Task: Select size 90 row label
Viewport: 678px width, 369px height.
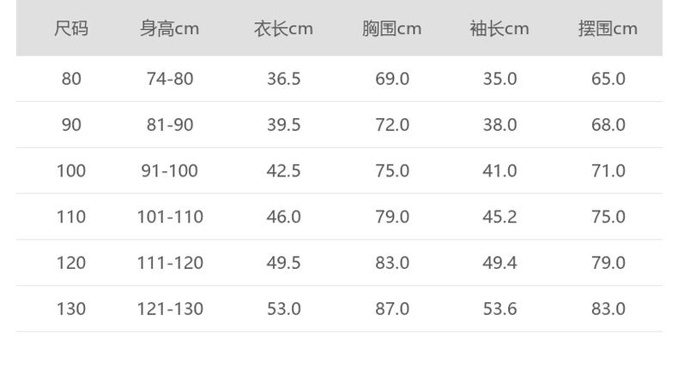Action: pyautogui.click(x=71, y=125)
